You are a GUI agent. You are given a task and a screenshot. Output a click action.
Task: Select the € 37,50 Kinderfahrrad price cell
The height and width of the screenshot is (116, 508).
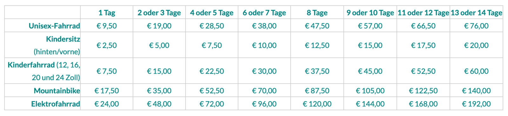317,71
